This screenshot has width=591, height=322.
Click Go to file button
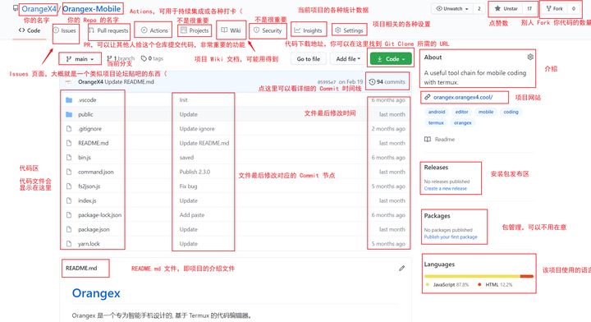click(309, 59)
